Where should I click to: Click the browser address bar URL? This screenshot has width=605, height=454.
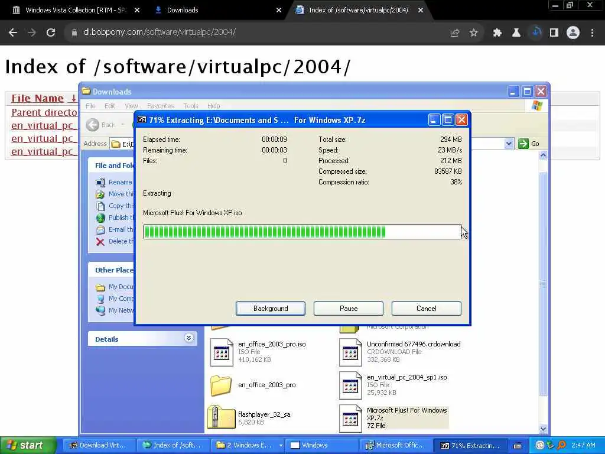(160, 33)
